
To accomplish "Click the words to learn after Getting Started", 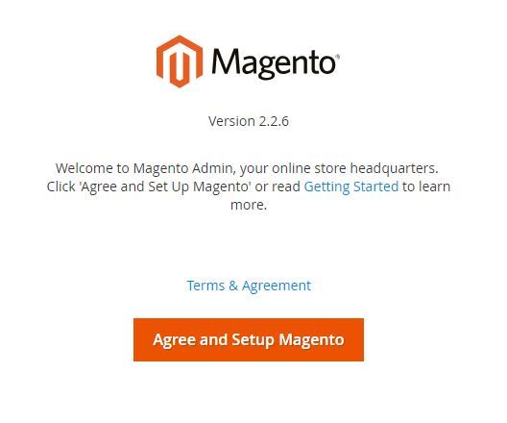I will pos(426,187).
